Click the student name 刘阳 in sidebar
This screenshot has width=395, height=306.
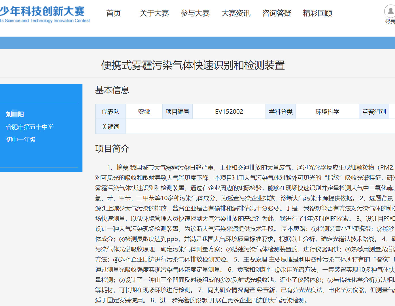(x=14, y=114)
